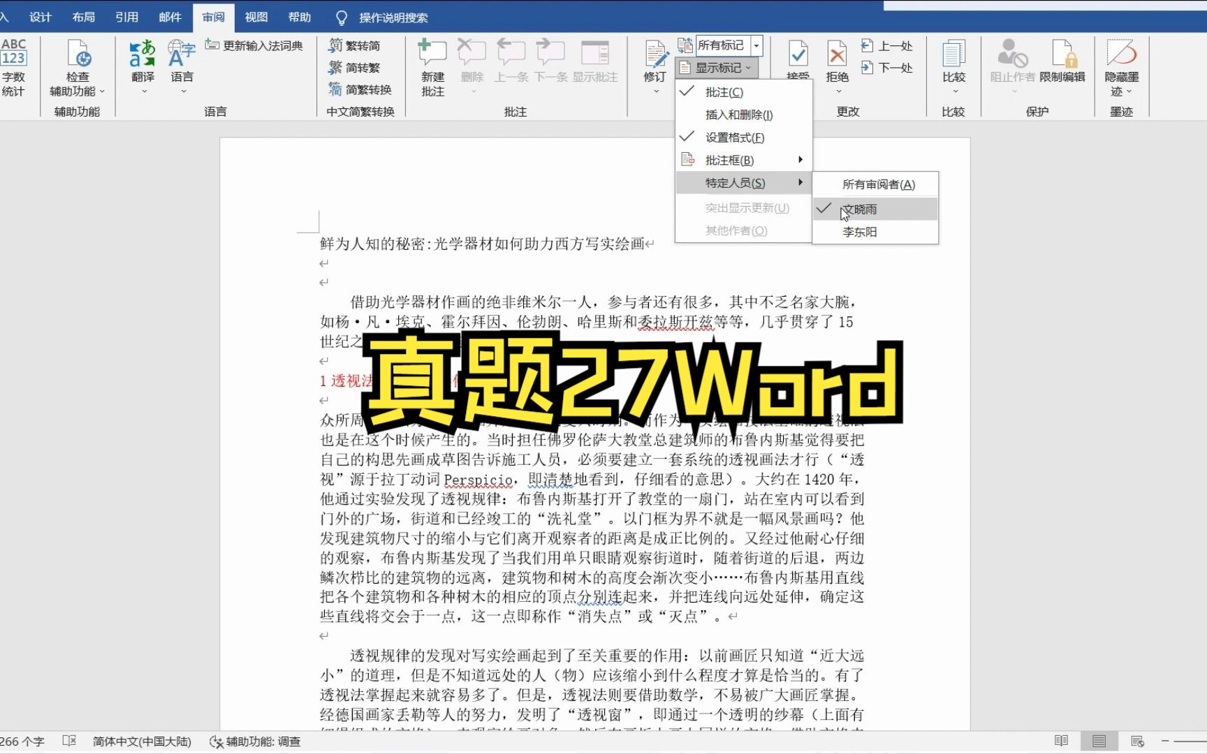Screen dimensions: 1207x754
Task: Click Accessibility: Investigate (辅助功能: 调查) status
Action: coord(256,741)
